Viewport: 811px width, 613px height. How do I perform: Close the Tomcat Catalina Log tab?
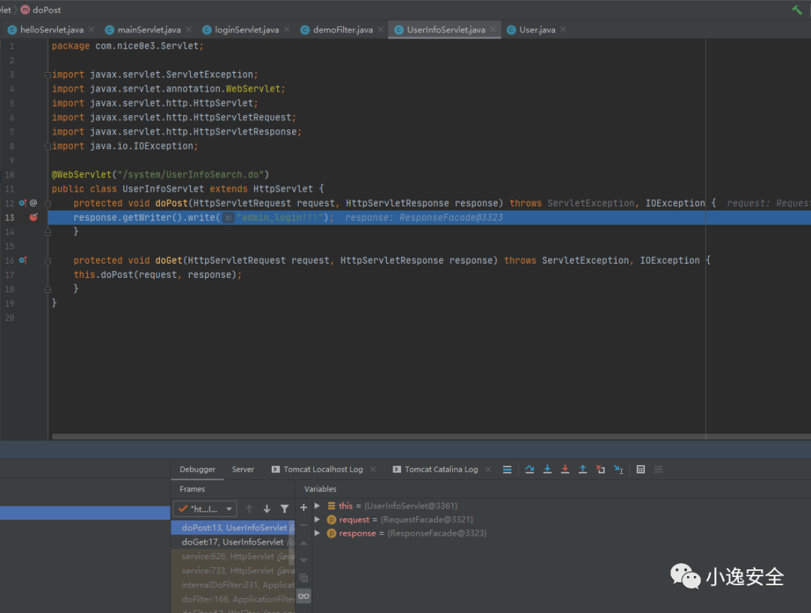[488, 470]
